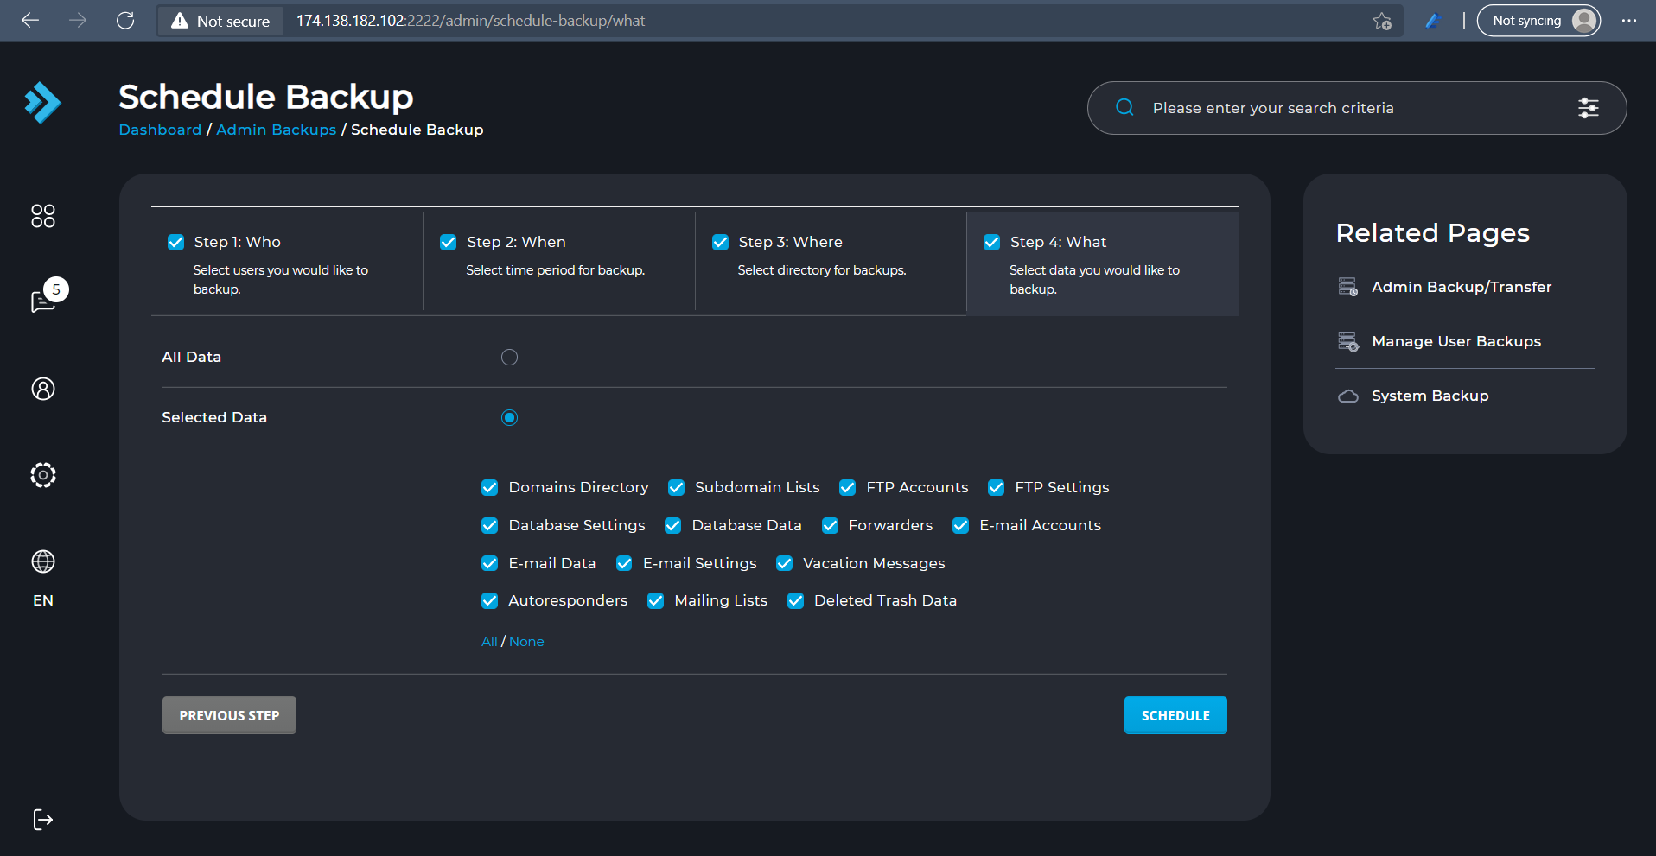Switch to Step 3: Where tab
Screen dimensions: 1656x856
pos(831,263)
